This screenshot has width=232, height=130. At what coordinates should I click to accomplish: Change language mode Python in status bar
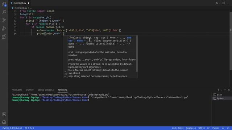216,128
